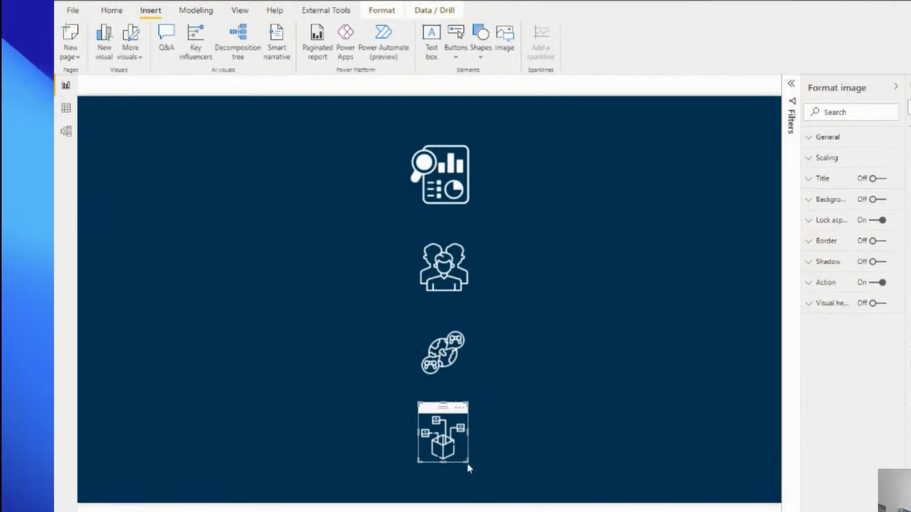Viewport: 911px width, 512px height.
Task: Open the External Tools tab
Action: click(x=326, y=10)
